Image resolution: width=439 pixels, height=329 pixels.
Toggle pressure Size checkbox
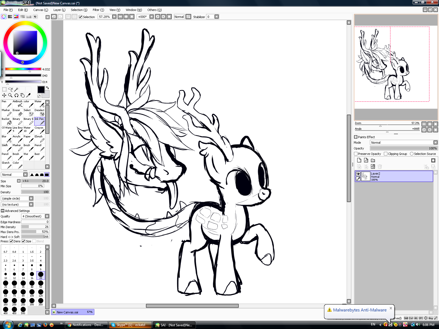click(x=24, y=241)
